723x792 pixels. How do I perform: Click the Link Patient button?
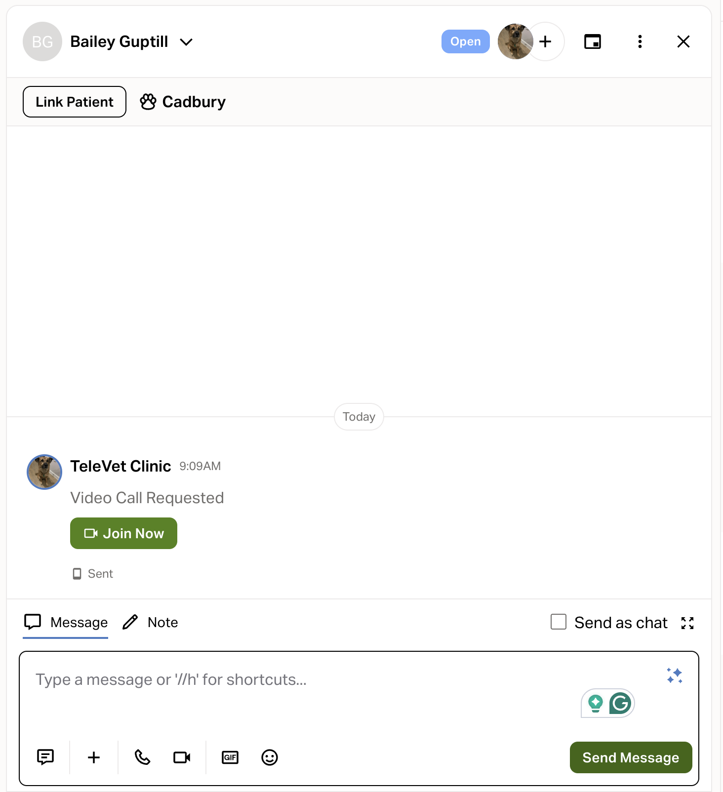tap(75, 102)
